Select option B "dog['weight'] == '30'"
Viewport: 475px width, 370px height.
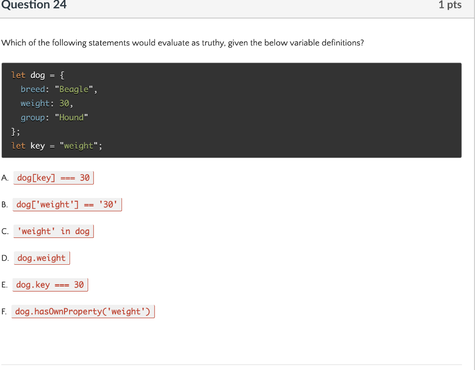point(67,204)
